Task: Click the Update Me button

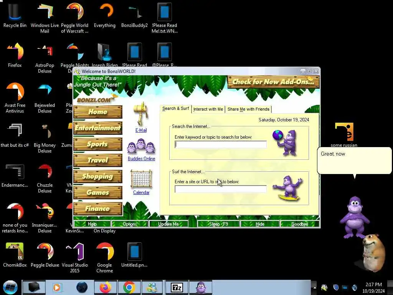Action: (x=168, y=224)
